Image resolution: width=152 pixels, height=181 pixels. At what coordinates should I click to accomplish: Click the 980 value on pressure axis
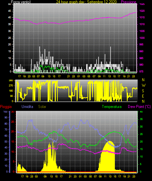(x=141, y=65)
